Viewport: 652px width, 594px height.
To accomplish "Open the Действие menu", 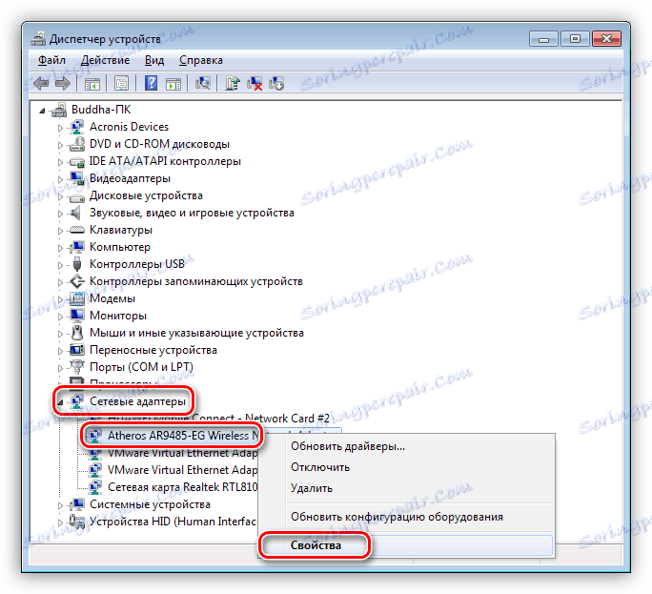I will pyautogui.click(x=105, y=60).
